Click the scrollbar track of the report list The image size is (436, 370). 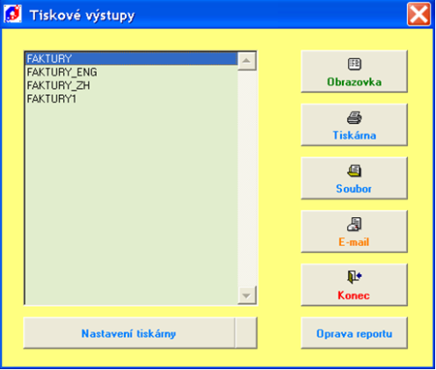[x=247, y=178]
